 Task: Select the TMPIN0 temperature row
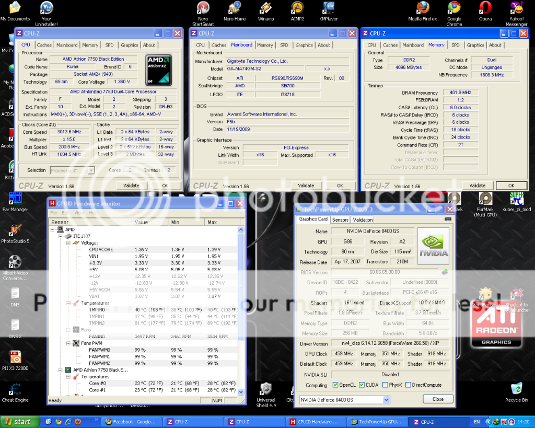[144, 309]
